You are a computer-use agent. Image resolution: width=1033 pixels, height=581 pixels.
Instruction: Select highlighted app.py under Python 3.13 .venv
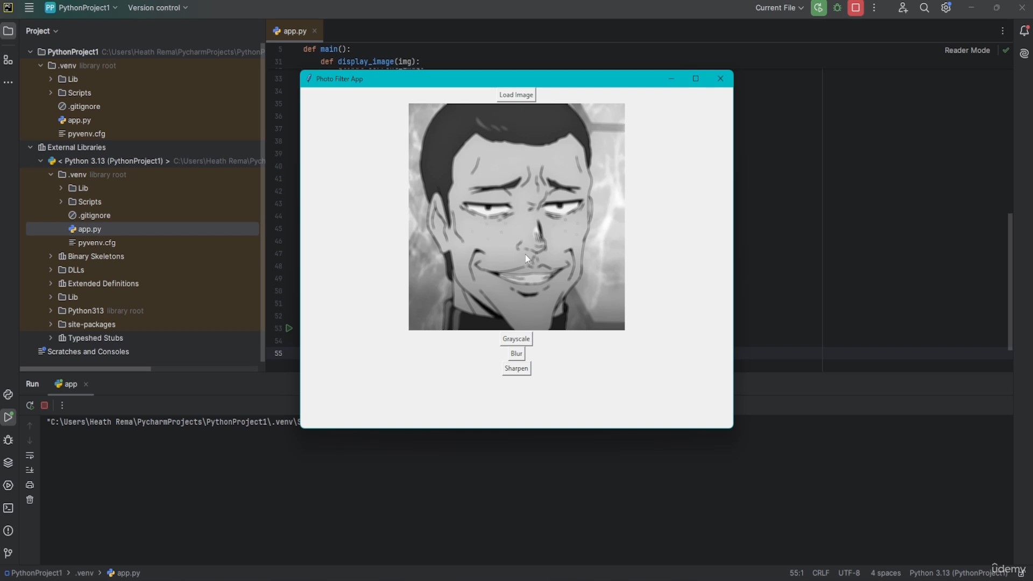143,229
